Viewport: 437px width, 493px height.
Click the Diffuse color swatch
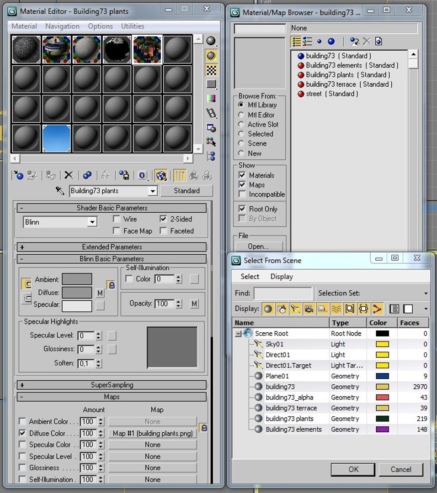(77, 293)
